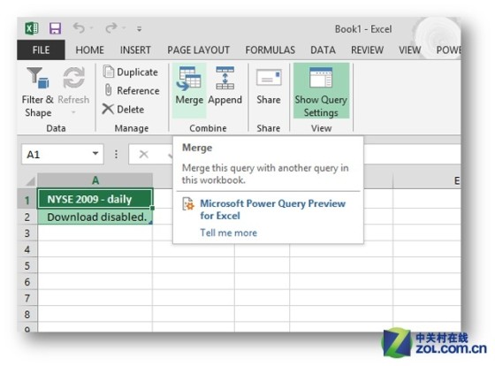Undo the last action
The width and height of the screenshot is (495, 366).
click(79, 28)
